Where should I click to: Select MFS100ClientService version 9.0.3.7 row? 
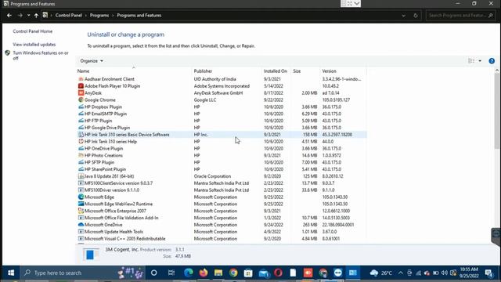pyautogui.click(x=222, y=183)
